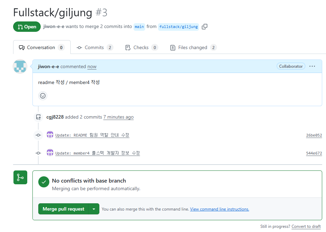Click the avatar next to the README commit
Image resolution: width=326 pixels, height=232 pixels.
[50, 134]
